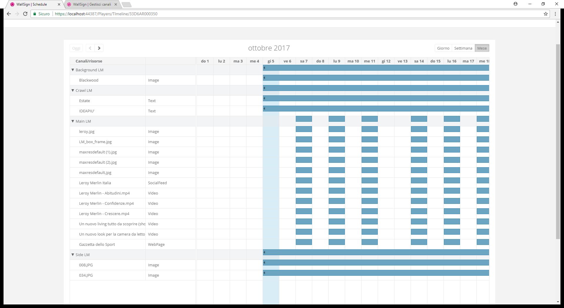Bookmark the page with the star icon

click(545, 14)
